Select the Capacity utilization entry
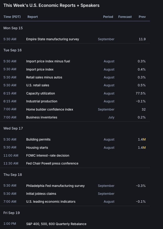The width and height of the screenshot is (163, 229). coord(40,93)
